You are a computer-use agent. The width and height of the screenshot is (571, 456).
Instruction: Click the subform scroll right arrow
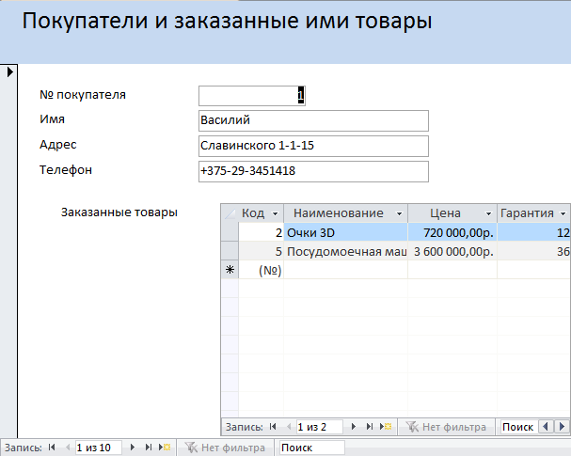562,427
